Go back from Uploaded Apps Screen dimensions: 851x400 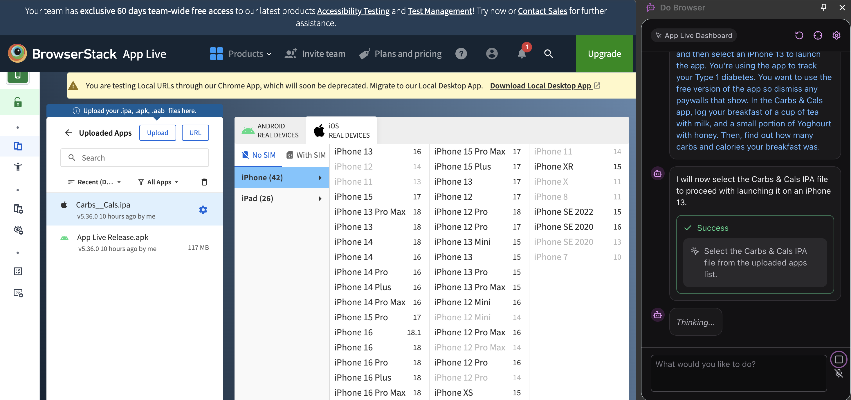[x=68, y=133]
